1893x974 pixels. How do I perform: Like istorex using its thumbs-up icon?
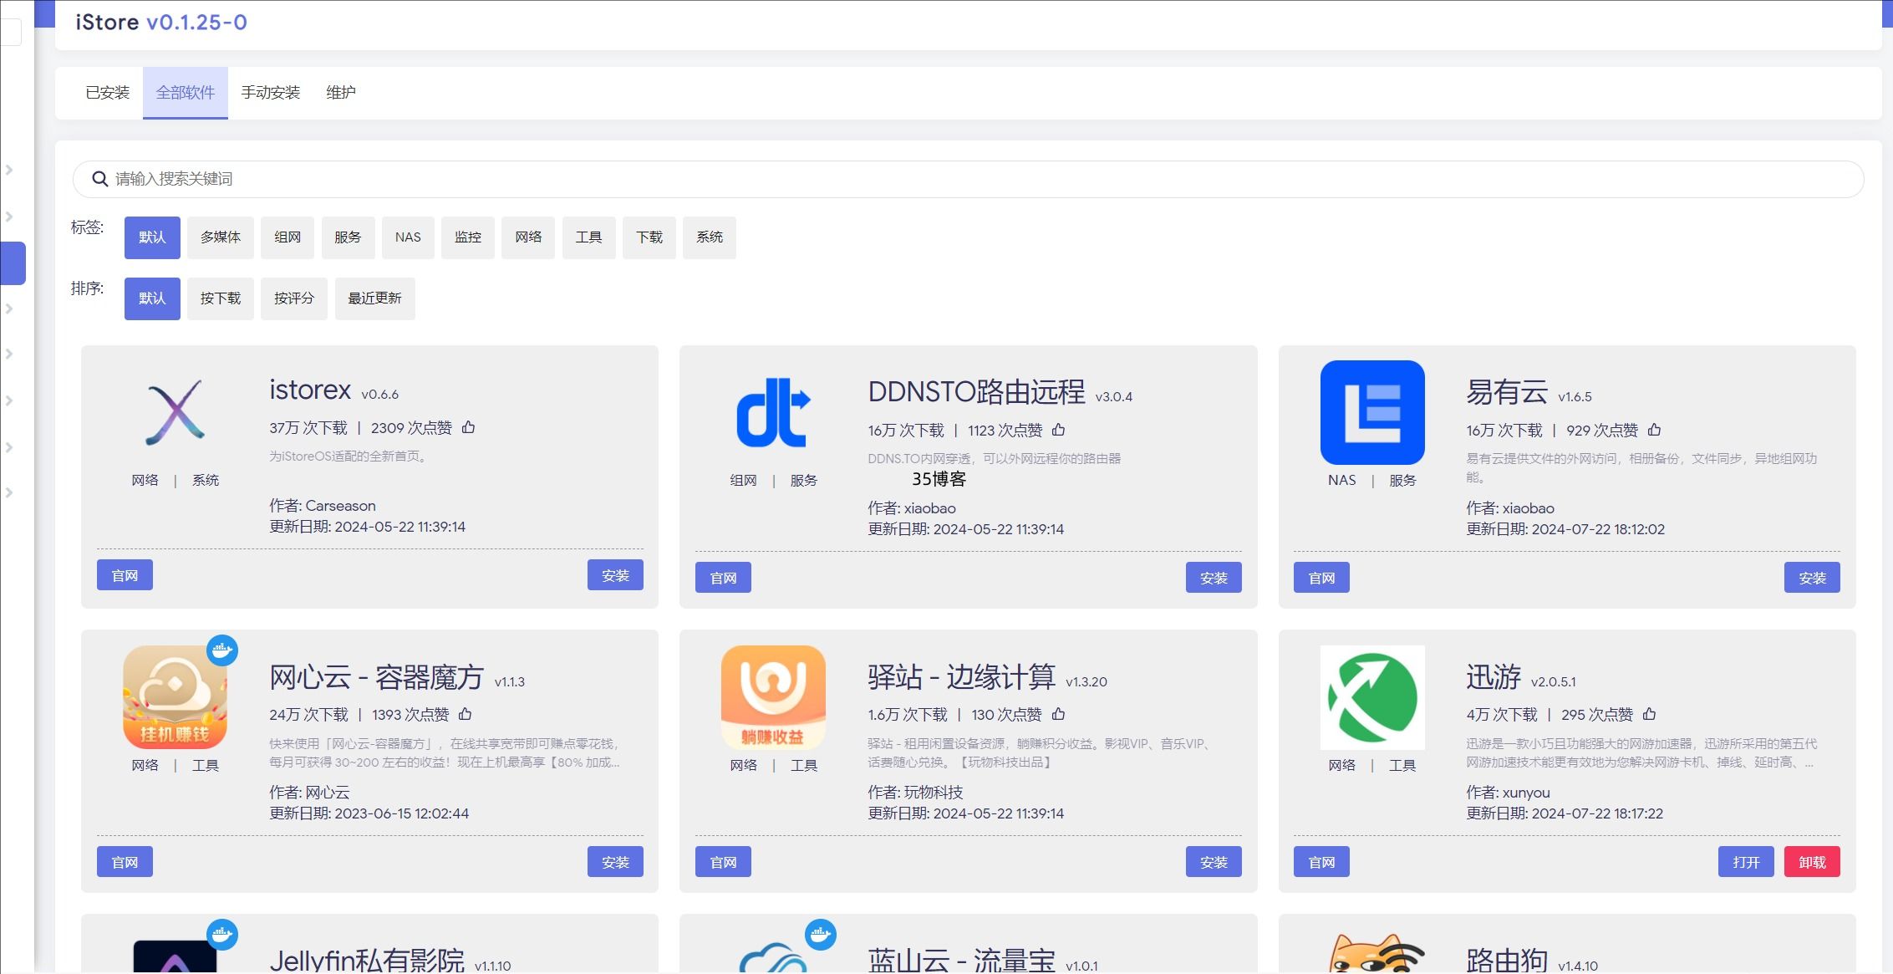pyautogui.click(x=469, y=427)
